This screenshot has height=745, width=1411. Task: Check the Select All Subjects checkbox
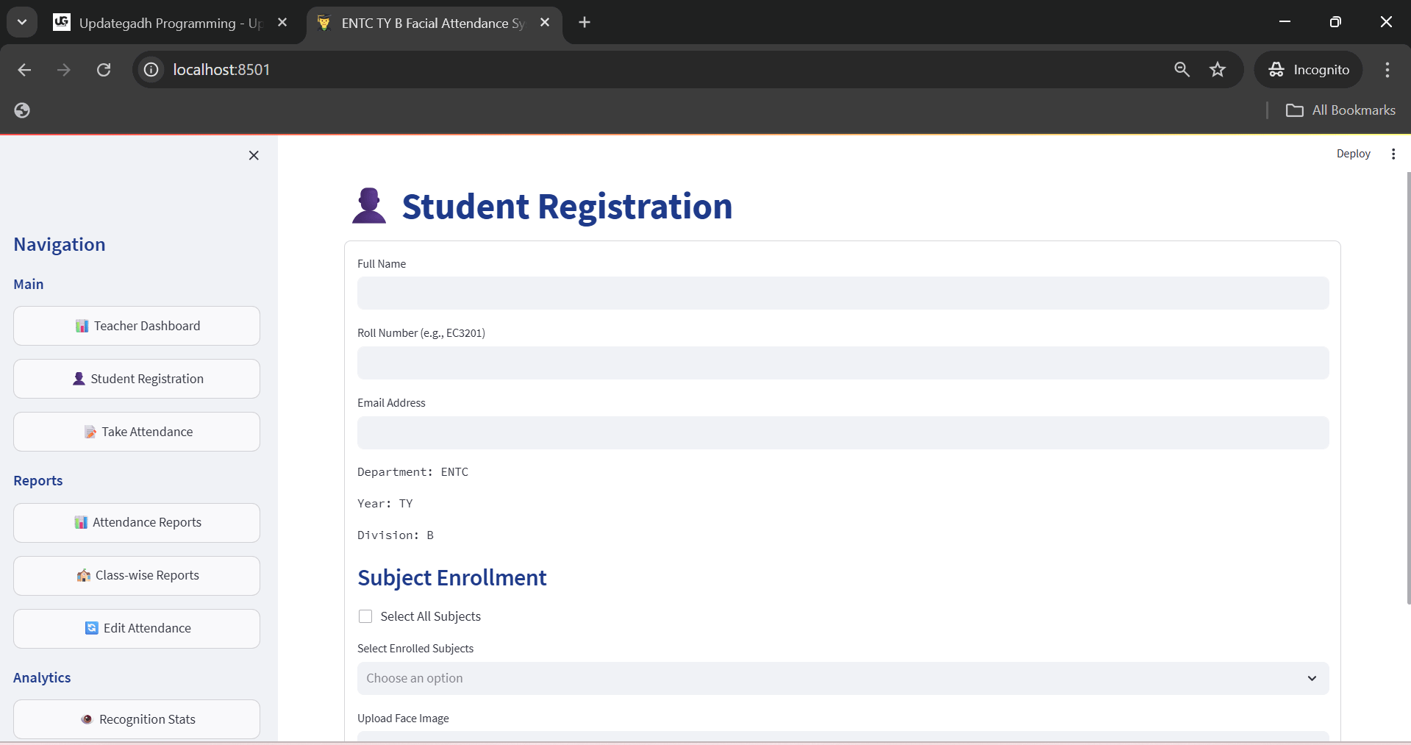coord(365,616)
